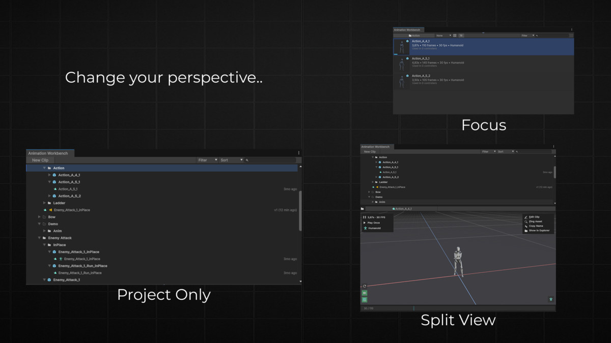Click the Edit Clip pencil icon
Image resolution: width=611 pixels, height=343 pixels.
(526, 217)
